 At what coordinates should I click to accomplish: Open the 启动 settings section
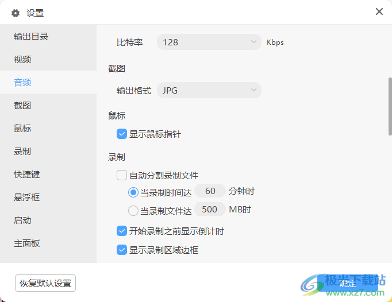click(48, 220)
